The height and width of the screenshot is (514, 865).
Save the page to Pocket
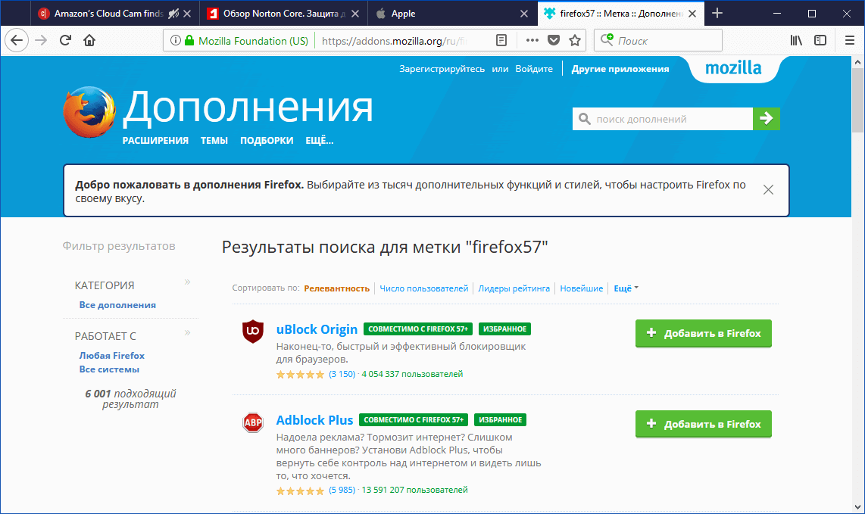tap(554, 40)
